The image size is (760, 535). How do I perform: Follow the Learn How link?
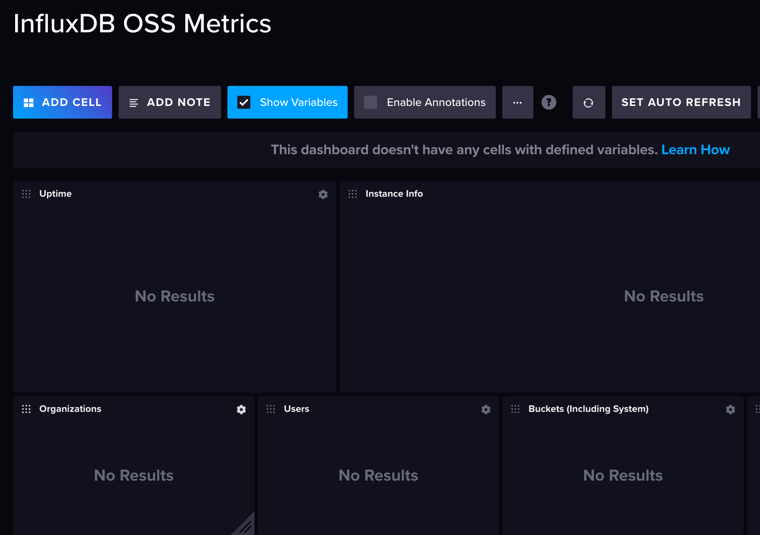coord(695,150)
